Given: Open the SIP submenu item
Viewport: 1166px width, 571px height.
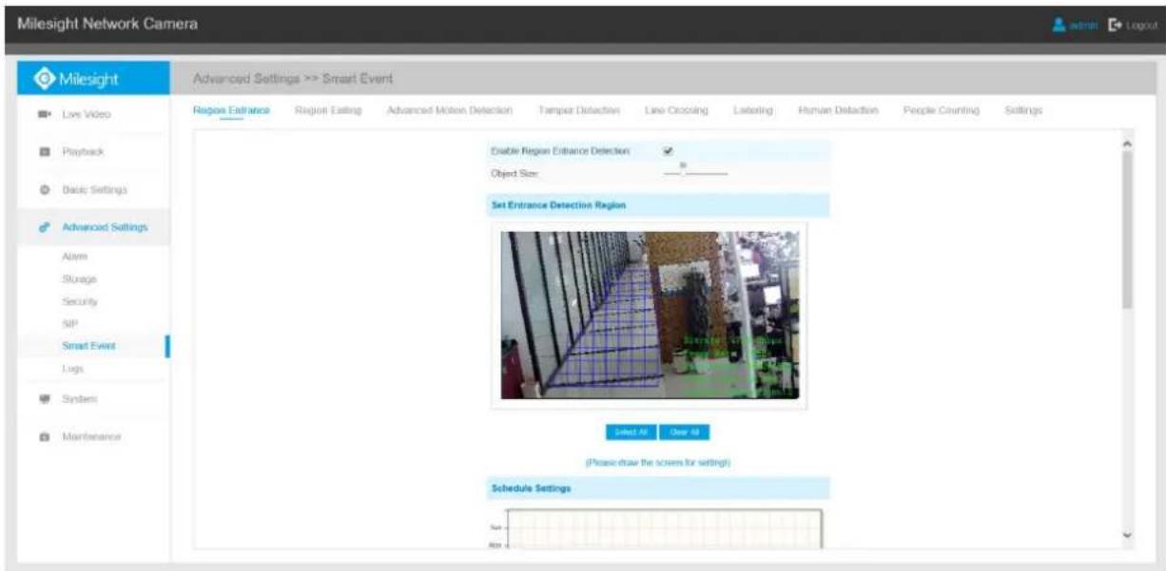Looking at the screenshot, I should click(x=68, y=323).
